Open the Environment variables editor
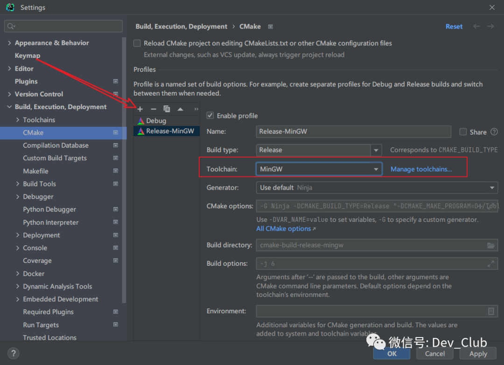The width and height of the screenshot is (504, 365). 491,311
